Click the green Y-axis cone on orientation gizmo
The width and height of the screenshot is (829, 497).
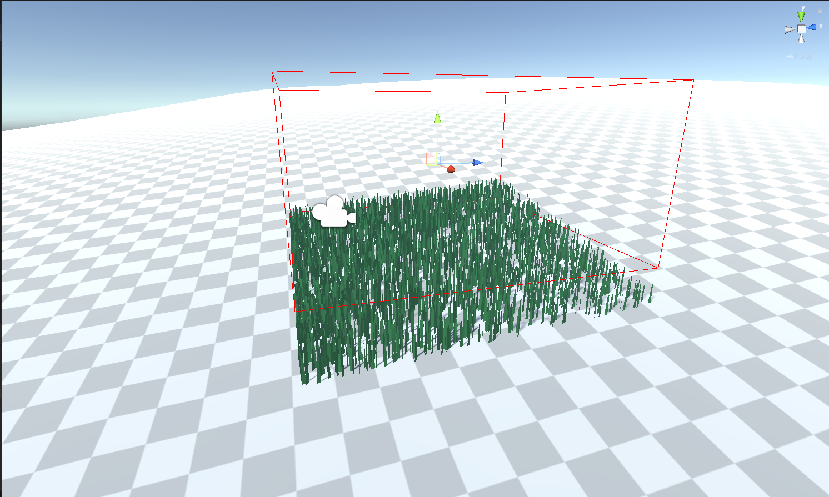pos(801,17)
